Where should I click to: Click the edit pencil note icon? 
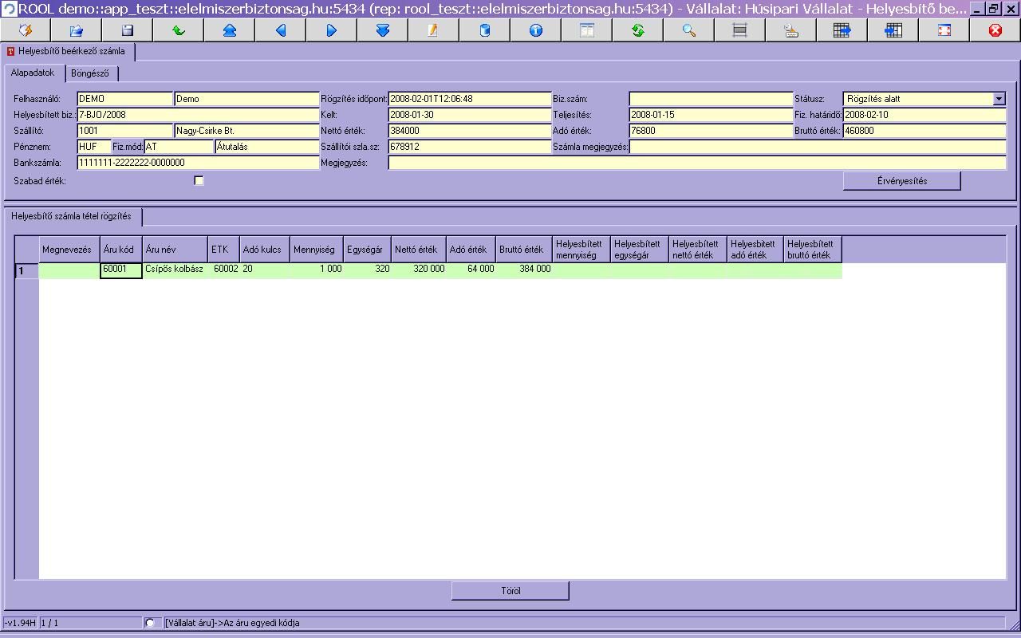tap(434, 30)
